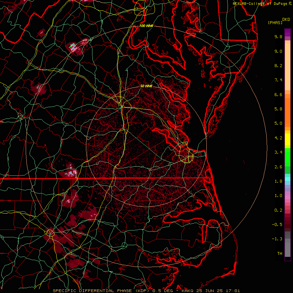Click the 1.0 value on the color scale
The image size is (293, 293).
click(278, 196)
